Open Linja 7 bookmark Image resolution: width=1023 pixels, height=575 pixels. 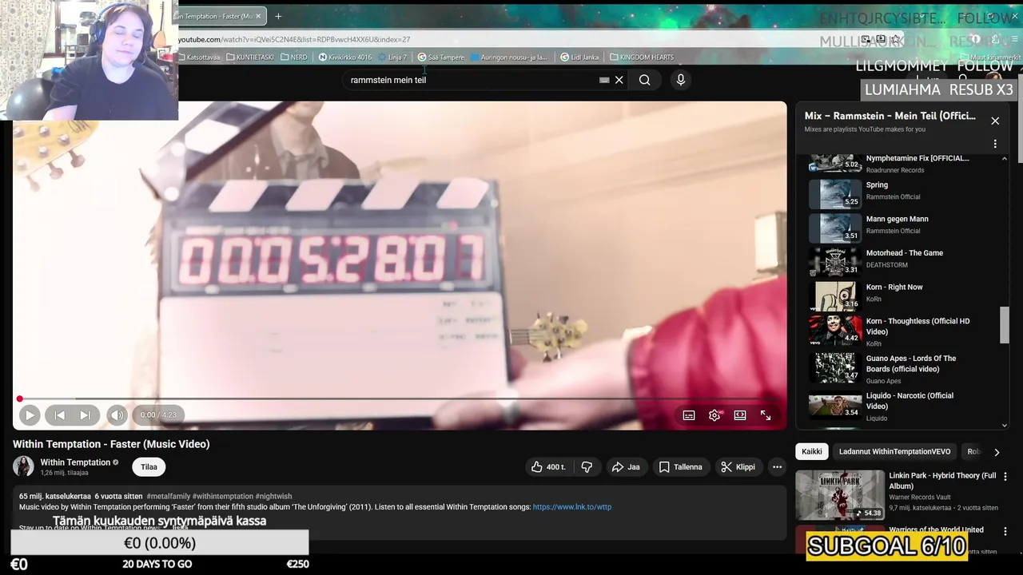pos(392,57)
